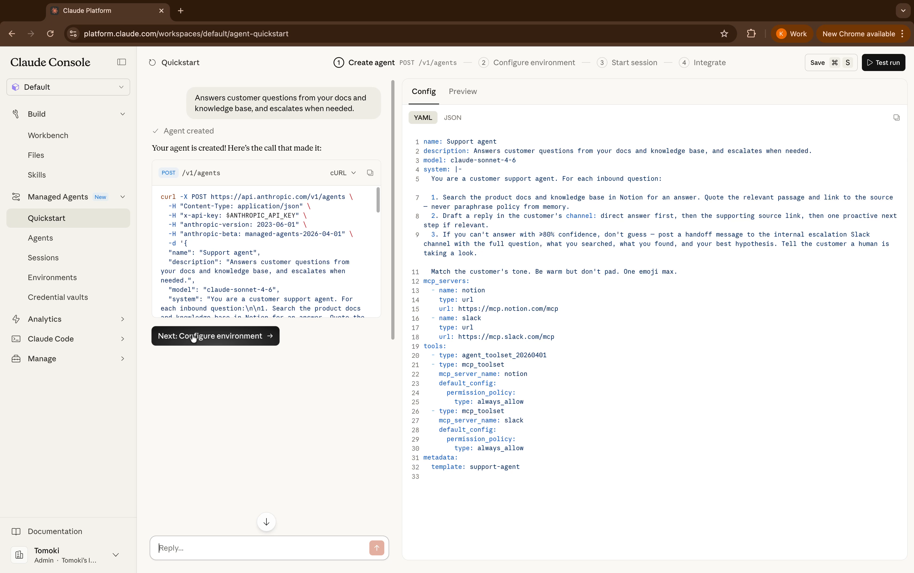The height and width of the screenshot is (573, 914).
Task: Copy the YAML config contents
Action: click(896, 117)
